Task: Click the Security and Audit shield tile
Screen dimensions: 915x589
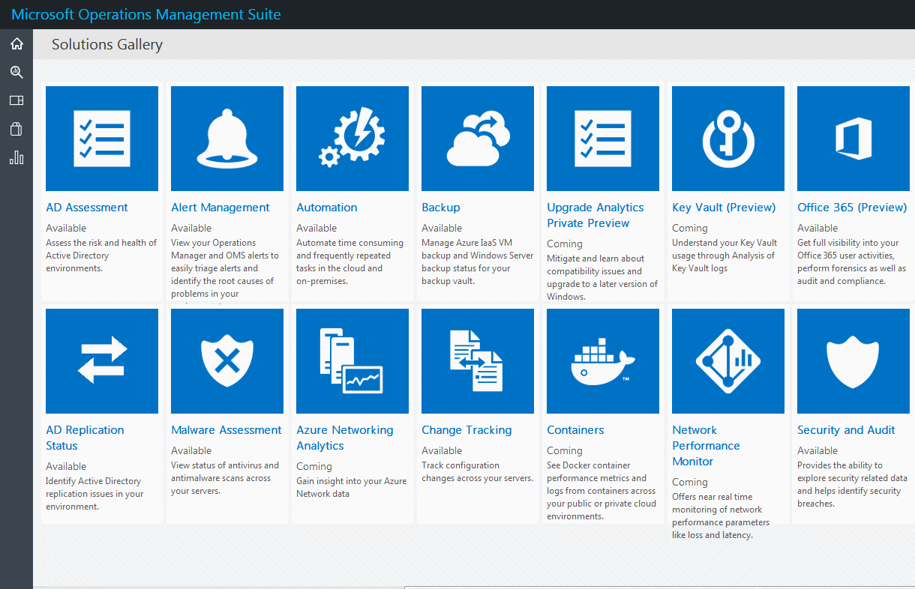Action: click(853, 361)
